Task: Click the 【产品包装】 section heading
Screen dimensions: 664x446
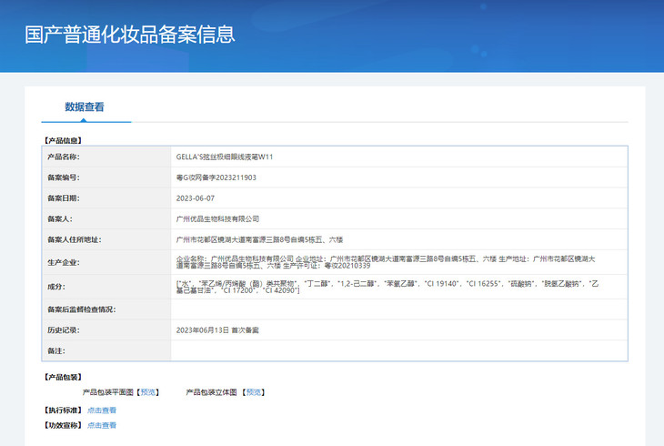Action: pyautogui.click(x=62, y=377)
